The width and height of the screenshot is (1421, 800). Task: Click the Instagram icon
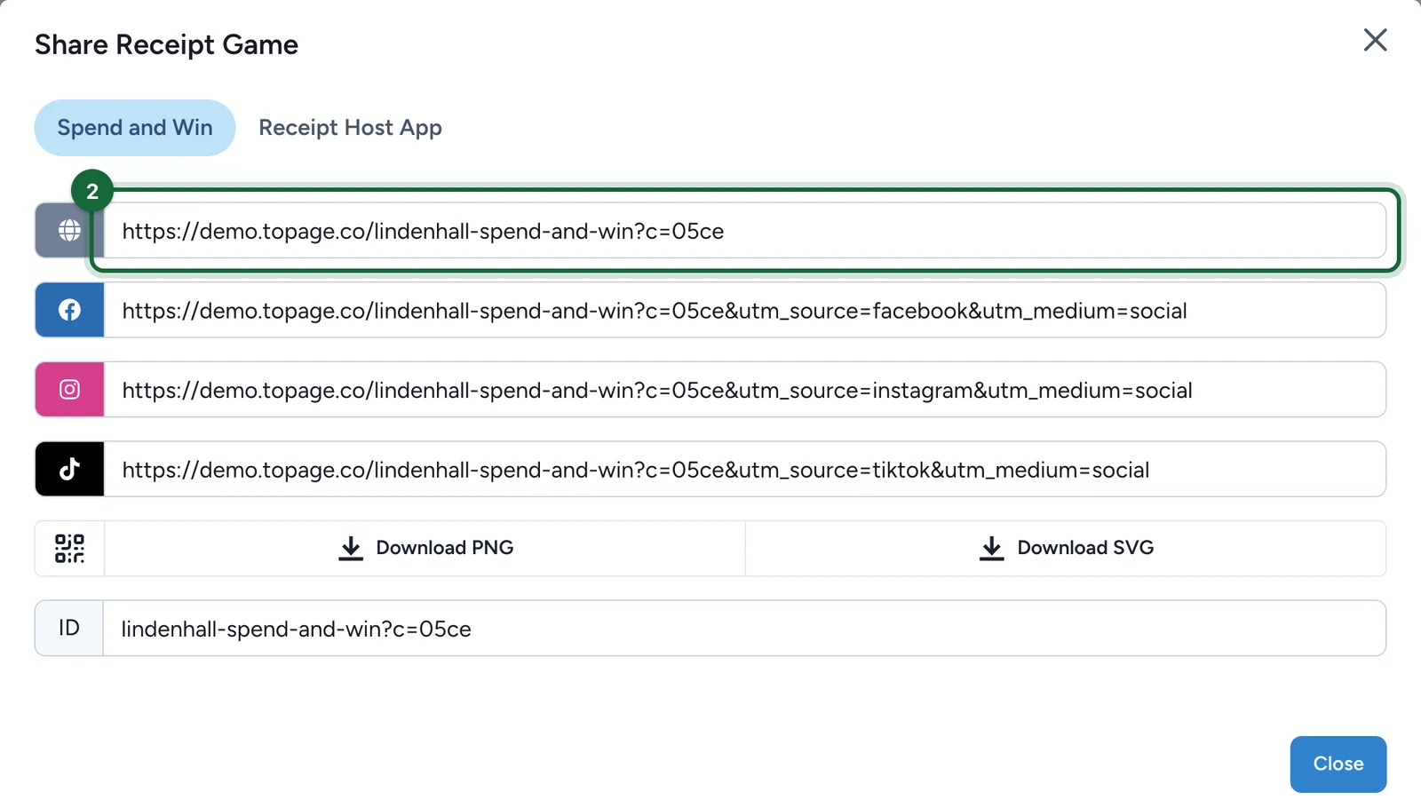69,390
